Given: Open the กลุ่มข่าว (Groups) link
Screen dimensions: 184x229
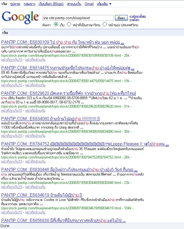Looking at the screenshot, I should coord(30,4).
